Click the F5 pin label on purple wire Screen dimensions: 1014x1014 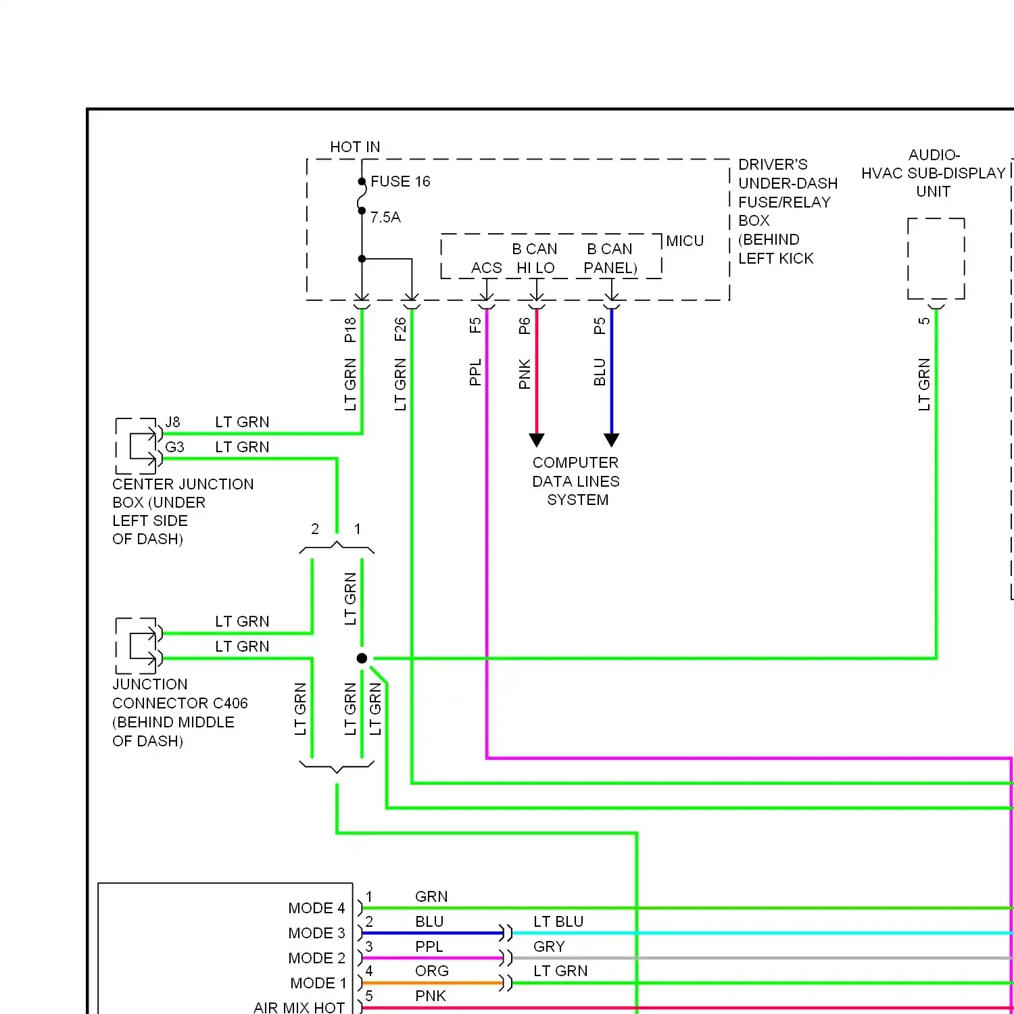click(x=475, y=326)
